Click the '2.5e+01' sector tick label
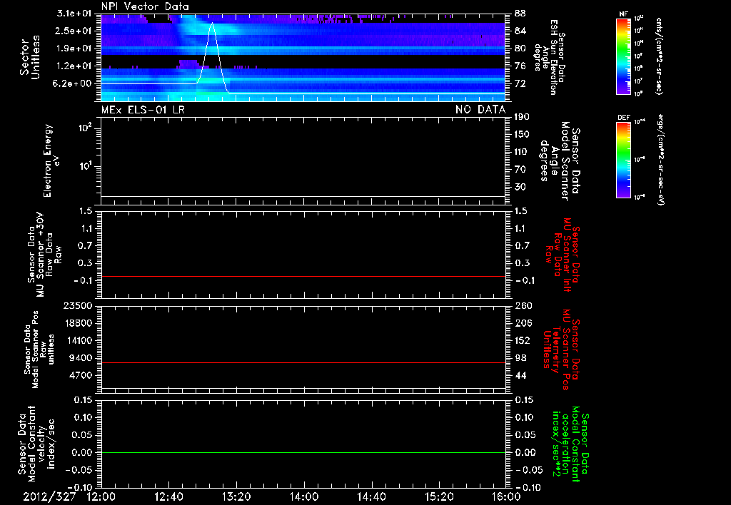Screen dimensions: 731x505 point(74,31)
